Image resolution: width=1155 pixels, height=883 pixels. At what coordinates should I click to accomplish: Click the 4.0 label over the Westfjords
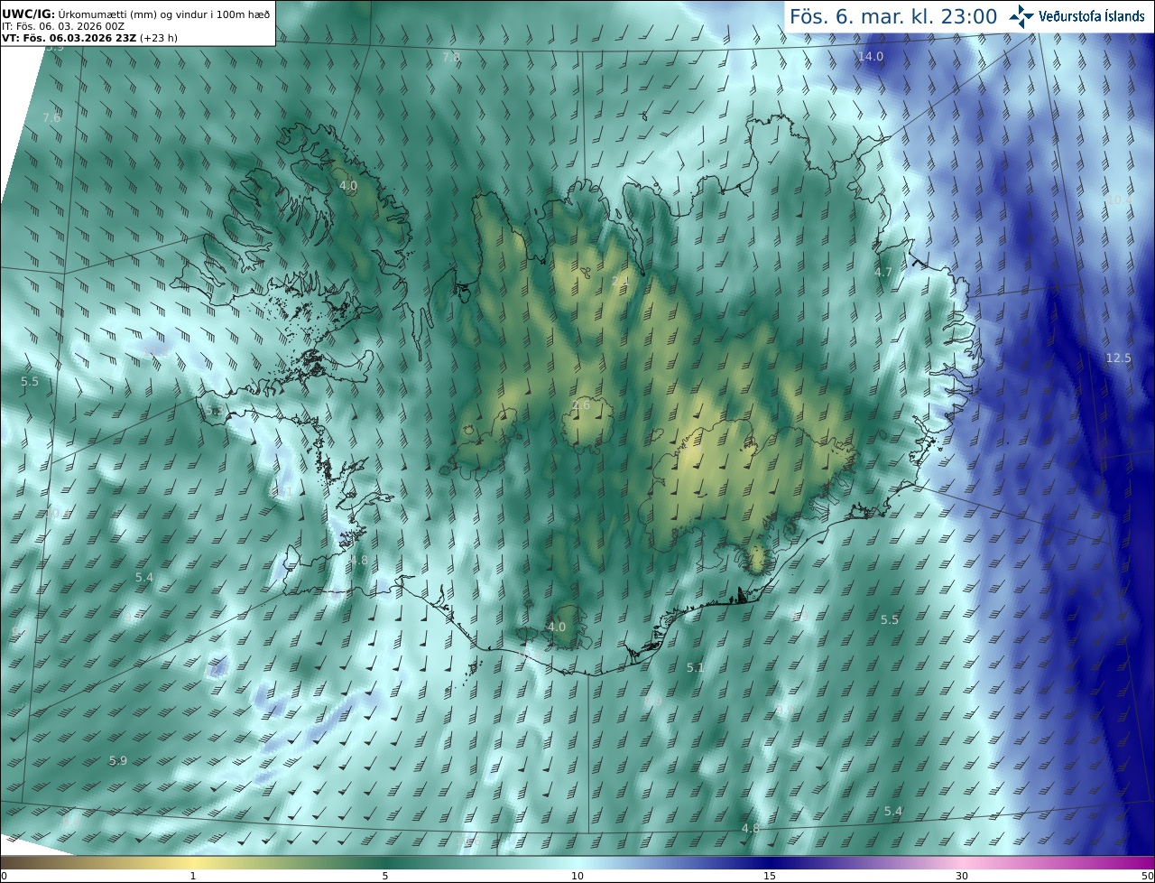point(348,185)
